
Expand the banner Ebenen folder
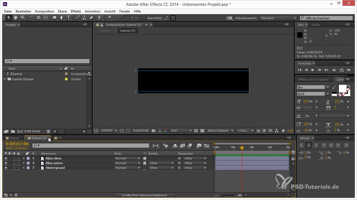point(5,79)
